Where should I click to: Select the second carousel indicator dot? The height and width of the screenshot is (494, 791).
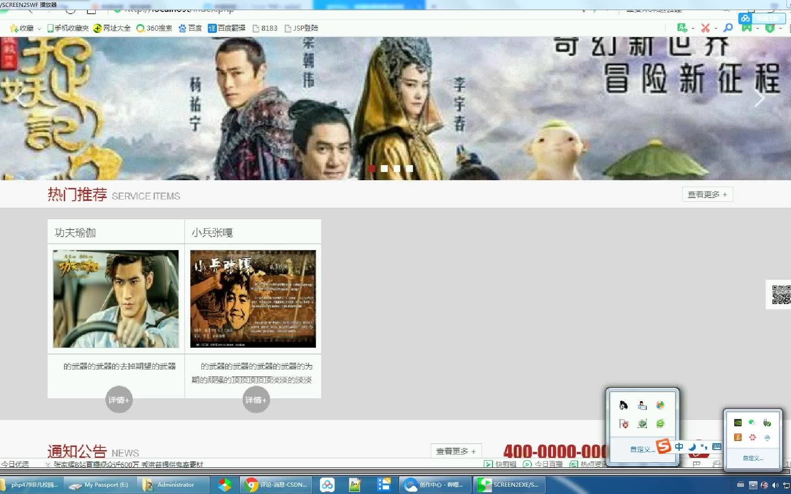coord(384,169)
